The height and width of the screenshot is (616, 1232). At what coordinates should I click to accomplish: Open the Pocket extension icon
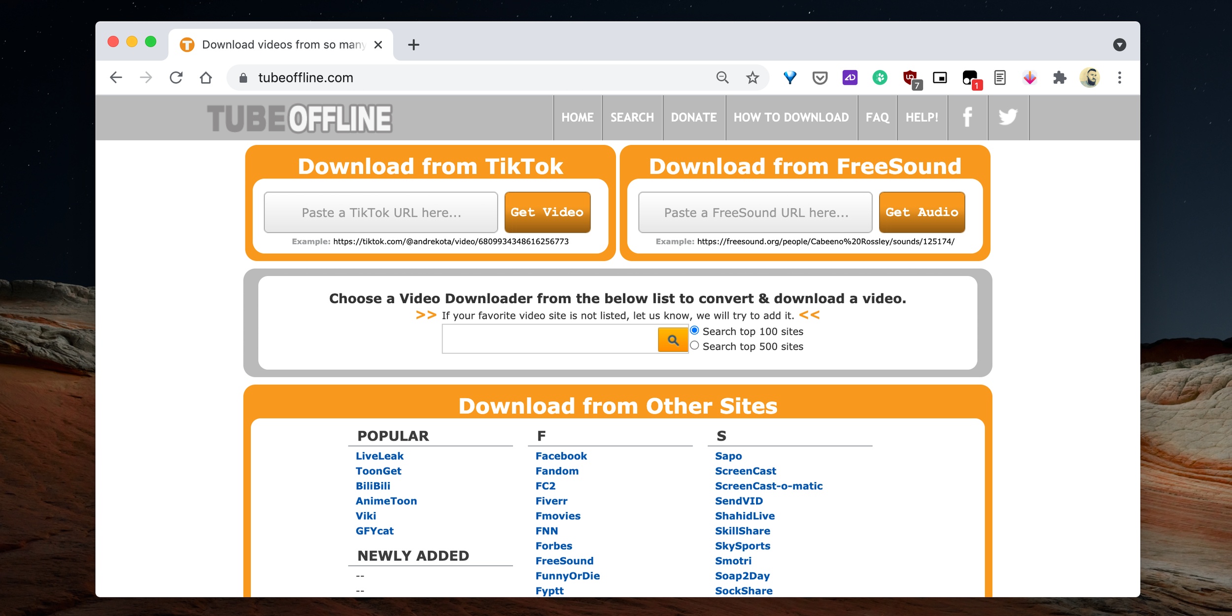[820, 78]
